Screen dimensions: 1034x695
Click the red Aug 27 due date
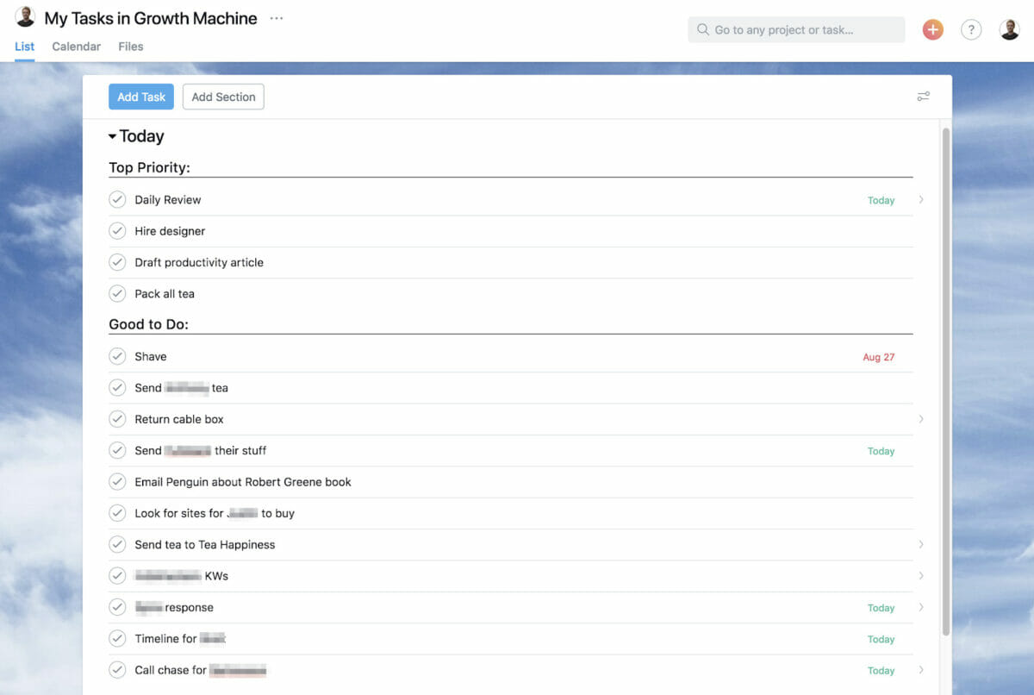[878, 357]
